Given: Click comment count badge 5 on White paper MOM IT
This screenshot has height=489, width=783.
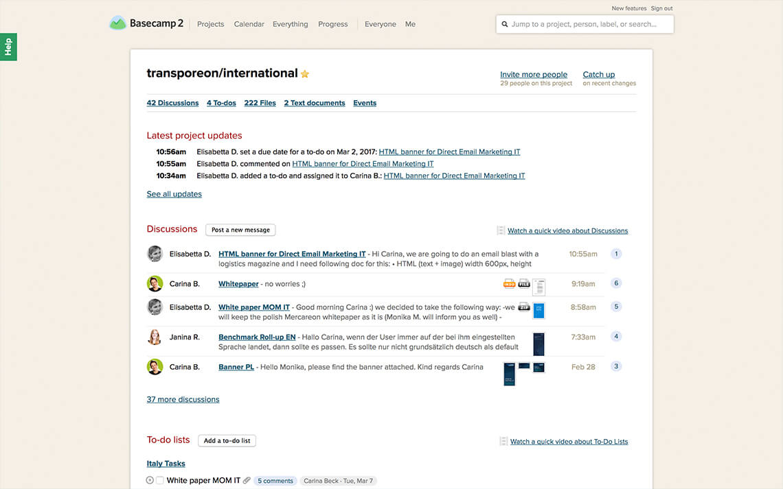Looking at the screenshot, I should click(x=616, y=307).
